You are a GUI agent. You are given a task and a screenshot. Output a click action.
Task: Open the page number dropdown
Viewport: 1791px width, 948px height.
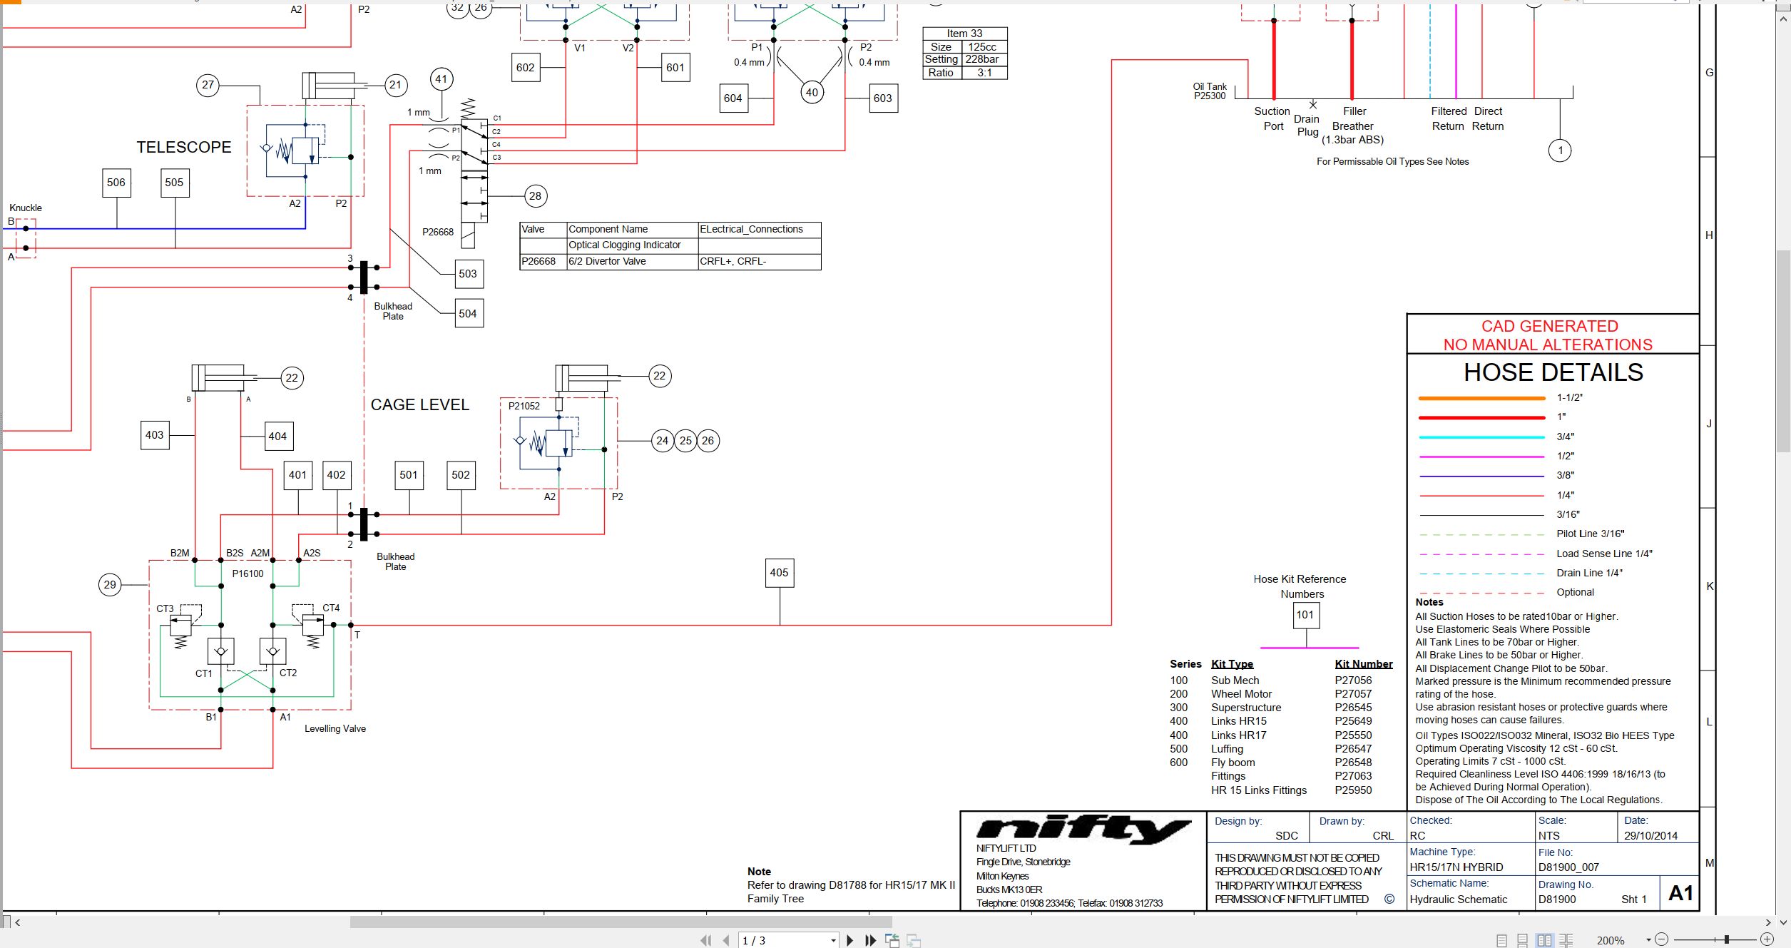[x=833, y=941]
